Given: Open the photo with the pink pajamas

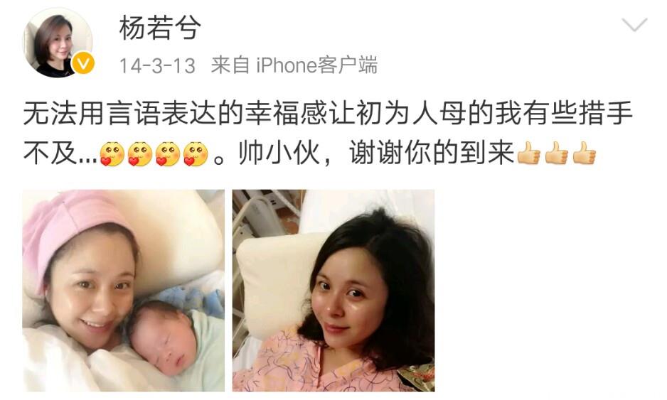Looking at the screenshot, I should pyautogui.click(x=333, y=291).
